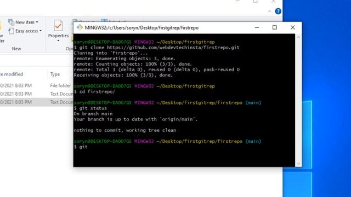Click 'Receiving objects: 100%' output line
The image size is (351, 197).
pos(123,75)
